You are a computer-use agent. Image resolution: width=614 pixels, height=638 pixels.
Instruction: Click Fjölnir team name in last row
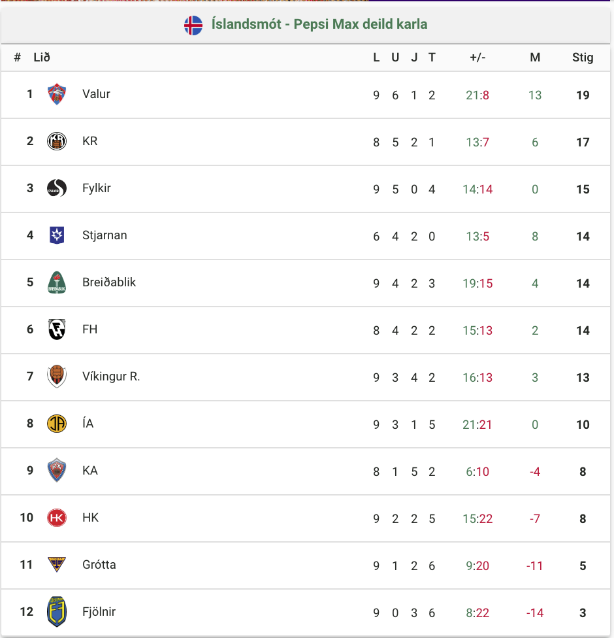(99, 612)
